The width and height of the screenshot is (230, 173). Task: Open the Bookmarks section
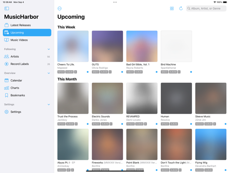coord(27,95)
